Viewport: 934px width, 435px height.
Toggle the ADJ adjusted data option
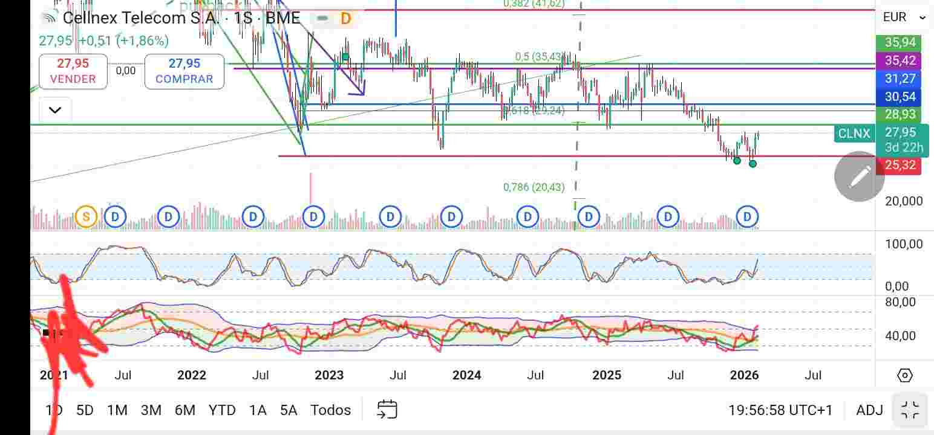pyautogui.click(x=869, y=410)
